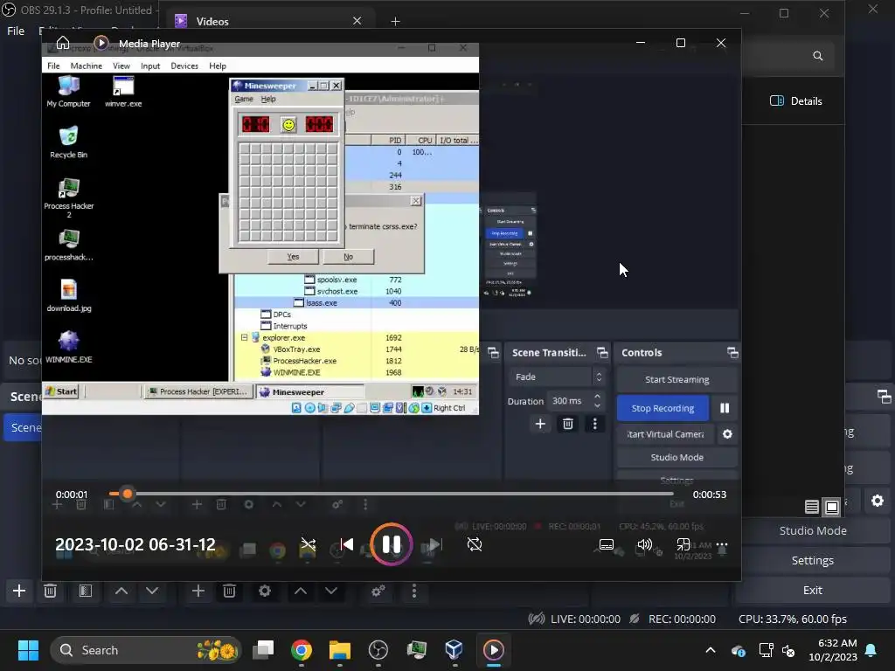Skip to previous track in Media Player
This screenshot has width=895, height=671.
pyautogui.click(x=346, y=544)
